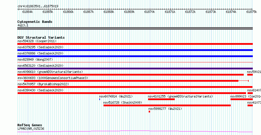Open the nsv594328 (Cooper2011) variant label
Viewport: 261px width, 135px height.
[x=37, y=41]
